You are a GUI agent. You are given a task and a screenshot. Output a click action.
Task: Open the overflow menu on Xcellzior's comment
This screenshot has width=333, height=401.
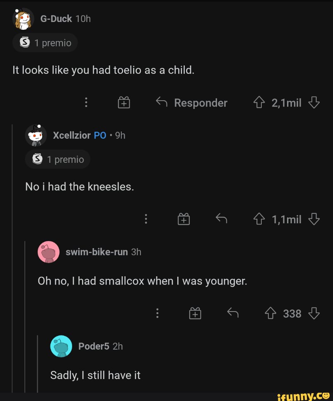click(146, 219)
